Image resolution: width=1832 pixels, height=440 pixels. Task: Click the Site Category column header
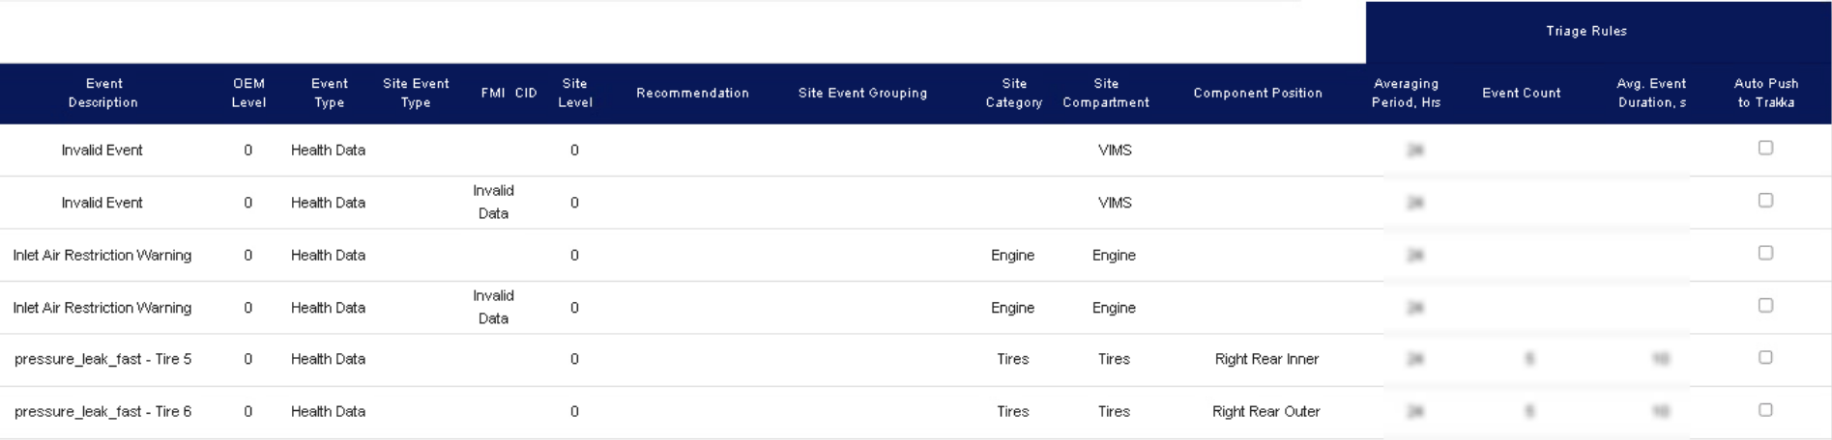click(1014, 93)
